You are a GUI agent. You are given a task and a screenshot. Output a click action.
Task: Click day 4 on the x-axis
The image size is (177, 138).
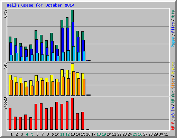27,134
